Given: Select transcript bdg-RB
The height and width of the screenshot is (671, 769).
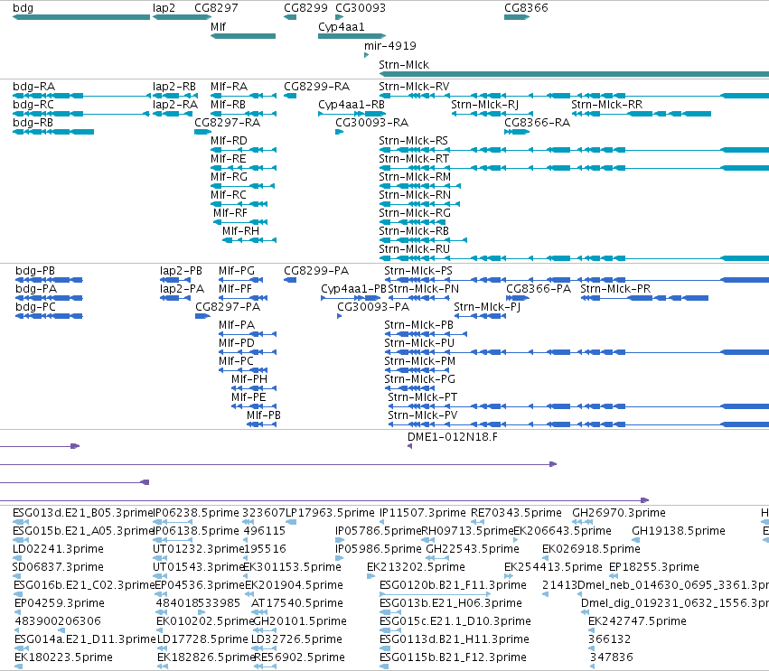Looking at the screenshot, I should point(33,123).
